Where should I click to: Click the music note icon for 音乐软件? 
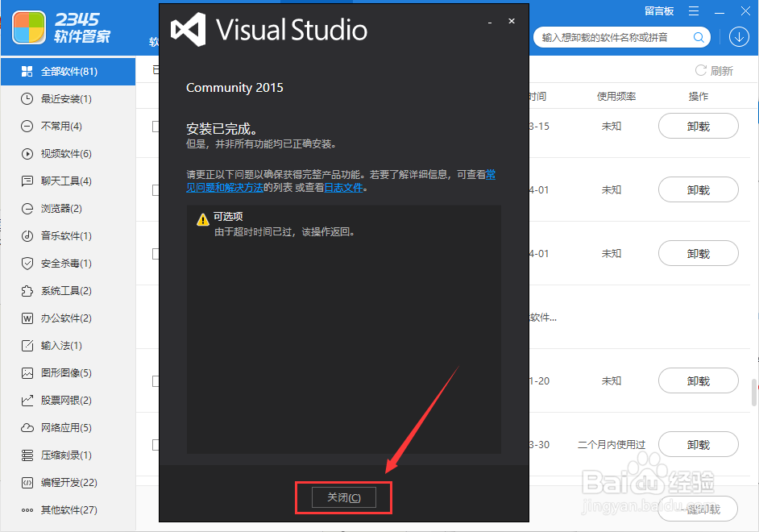click(x=27, y=235)
